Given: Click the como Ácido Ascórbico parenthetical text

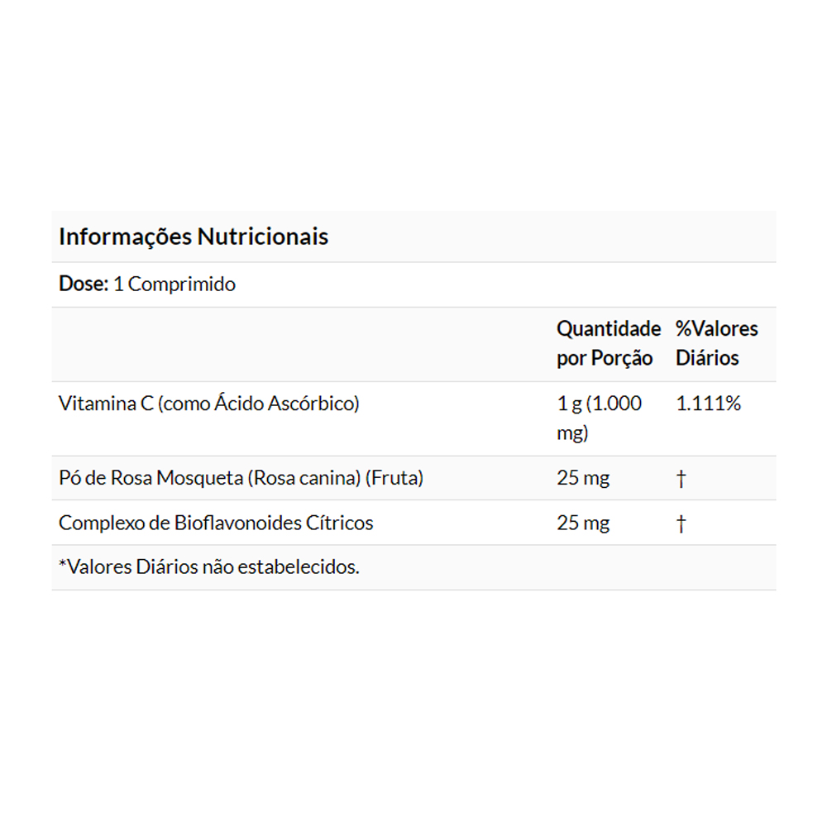Looking at the screenshot, I should (x=258, y=404).
